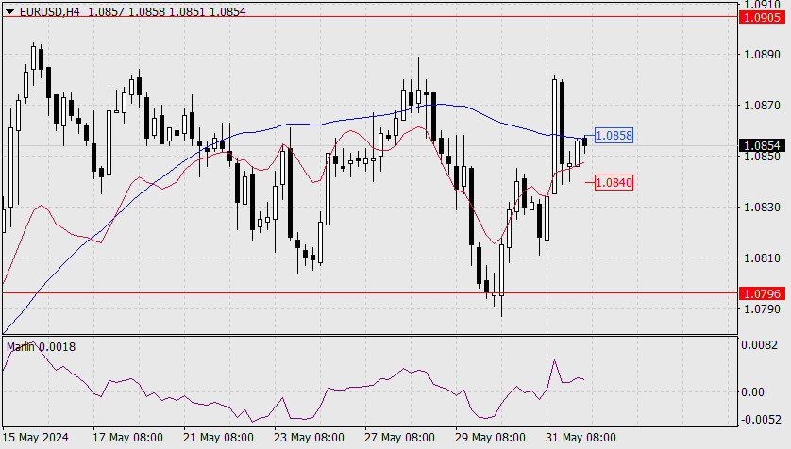This screenshot has width=791, height=449.
Task: Click the 23 May 08:00 time label
Action: click(309, 437)
